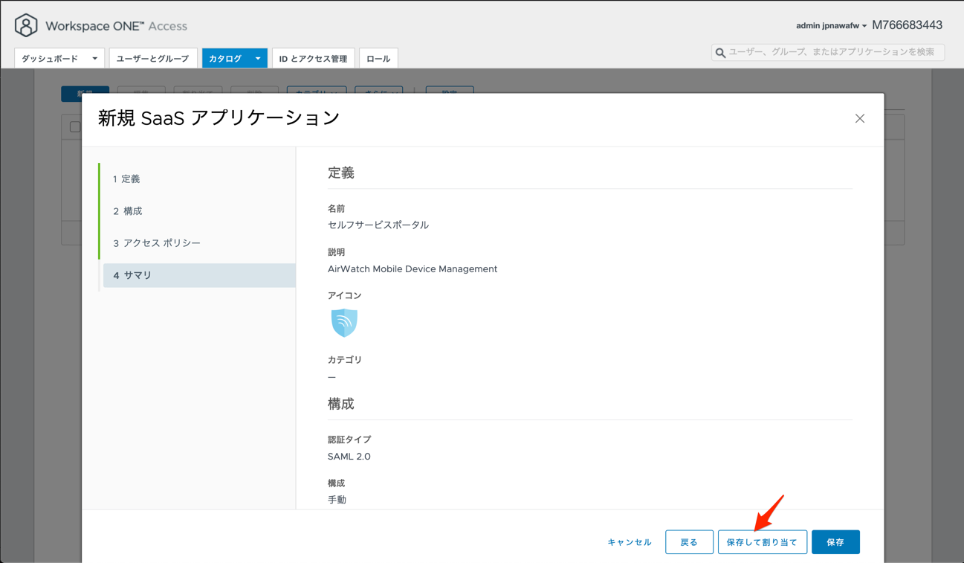Click the Workspace ONE Access logo icon
This screenshot has width=964, height=563.
[26, 25]
